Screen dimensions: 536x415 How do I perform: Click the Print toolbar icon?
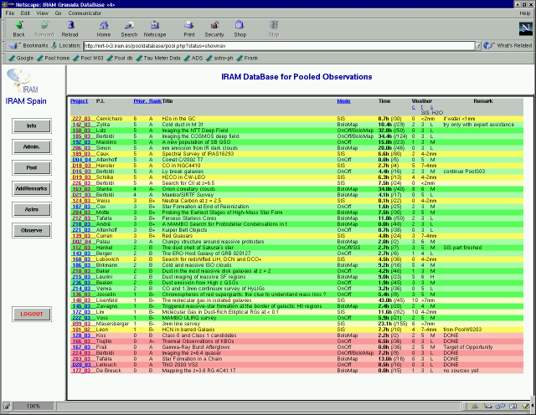(x=188, y=29)
